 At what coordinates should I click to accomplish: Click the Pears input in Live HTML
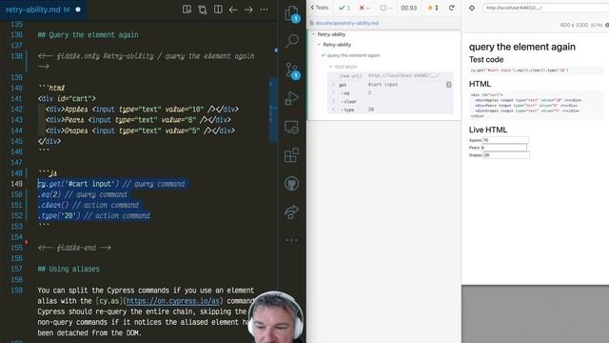[503, 148]
